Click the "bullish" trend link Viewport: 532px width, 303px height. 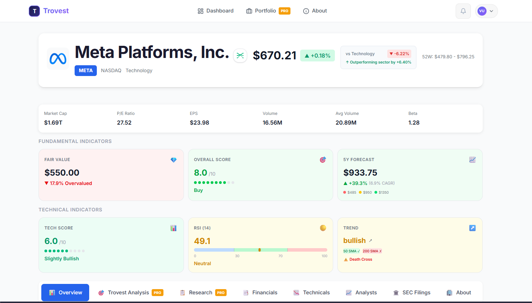354,240
